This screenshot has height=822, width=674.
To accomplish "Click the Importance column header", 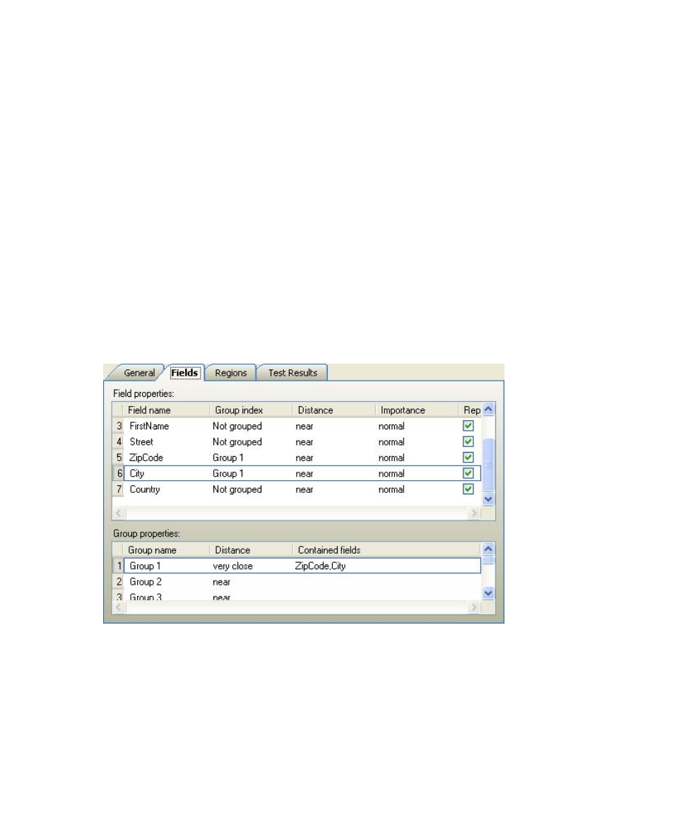I will (x=416, y=410).
